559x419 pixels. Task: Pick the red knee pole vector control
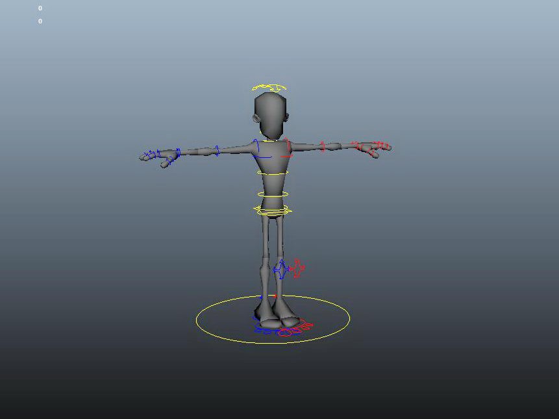(297, 268)
